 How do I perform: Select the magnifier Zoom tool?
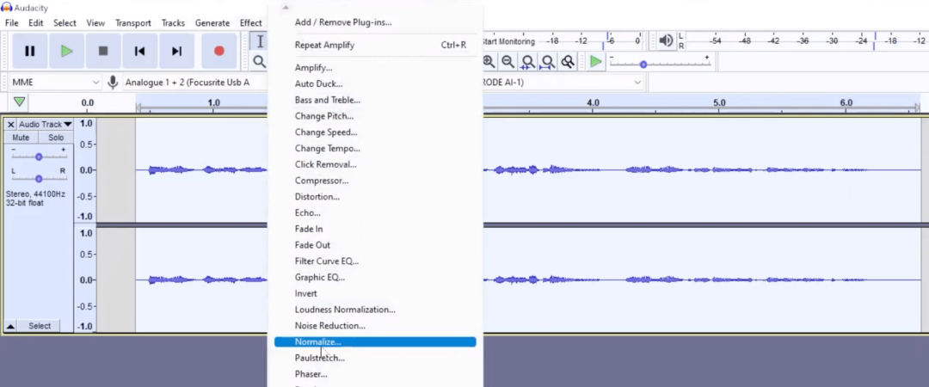pos(260,61)
